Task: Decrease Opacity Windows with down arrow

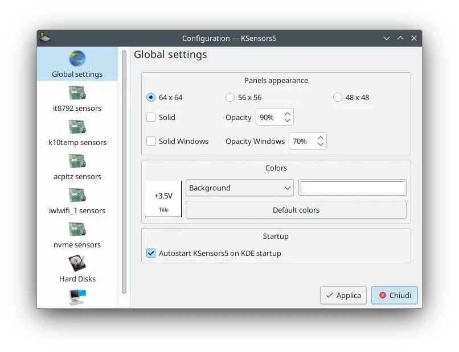Action: click(x=321, y=144)
